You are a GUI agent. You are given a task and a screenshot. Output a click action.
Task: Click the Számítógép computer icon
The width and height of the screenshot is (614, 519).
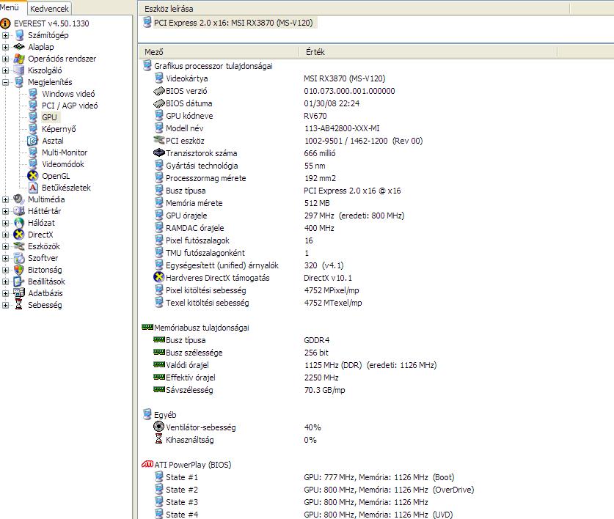coord(19,35)
